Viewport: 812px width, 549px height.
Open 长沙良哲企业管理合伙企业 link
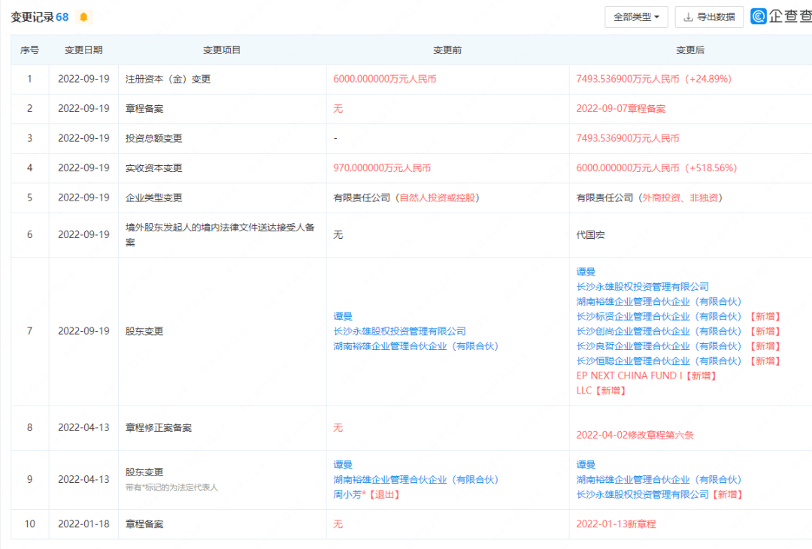(x=659, y=346)
